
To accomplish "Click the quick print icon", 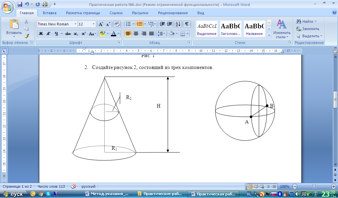I will pyautogui.click(x=45, y=4).
